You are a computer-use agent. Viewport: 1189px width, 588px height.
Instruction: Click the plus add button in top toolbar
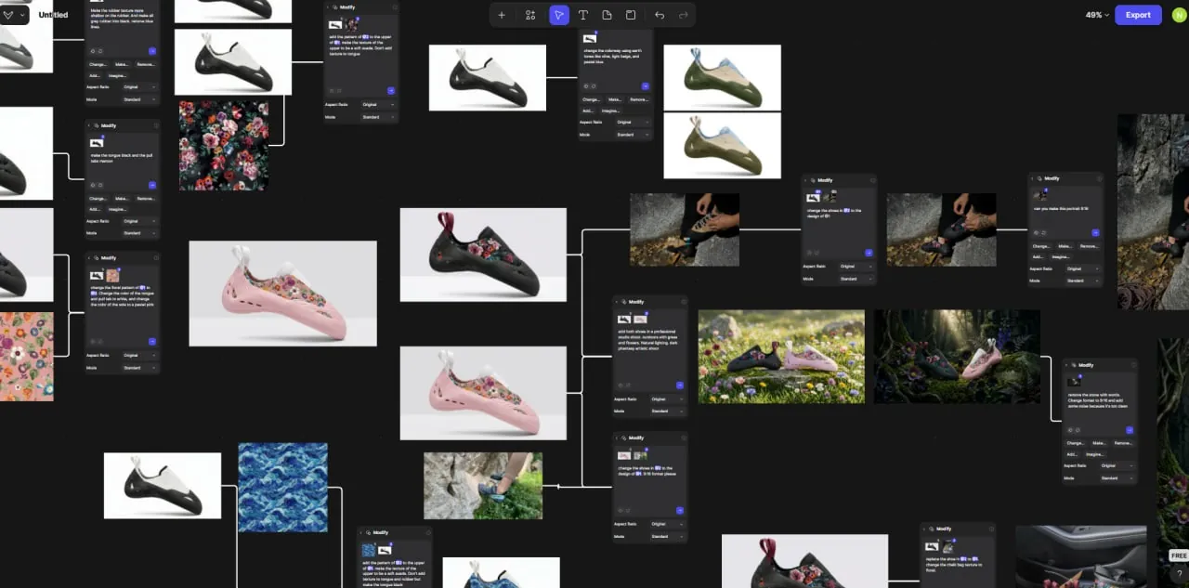pyautogui.click(x=502, y=15)
